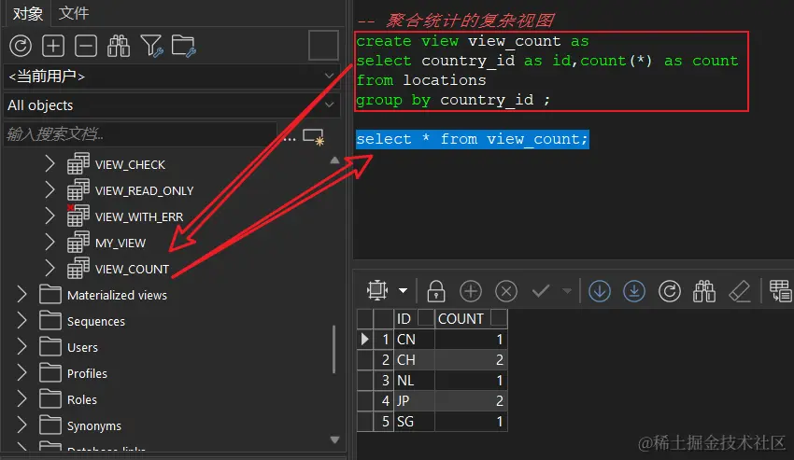Select the MY_VIEW view
The width and height of the screenshot is (794, 460).
pos(121,244)
